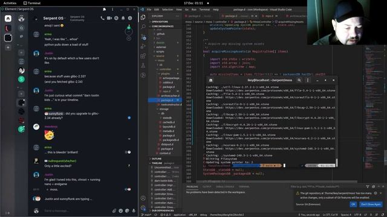Viewport: 387px width, 217px height.
Task: Open Help menu in VS Code
Action: pyautogui.click(x=216, y=10)
